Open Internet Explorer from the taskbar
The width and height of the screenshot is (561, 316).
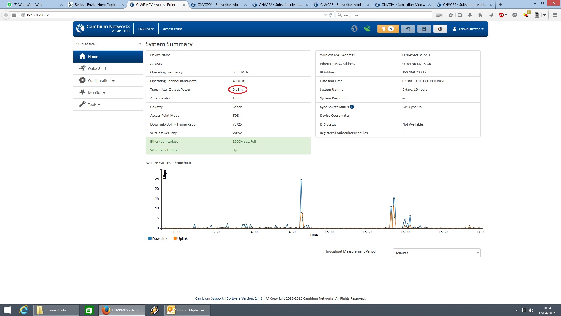[x=23, y=310]
